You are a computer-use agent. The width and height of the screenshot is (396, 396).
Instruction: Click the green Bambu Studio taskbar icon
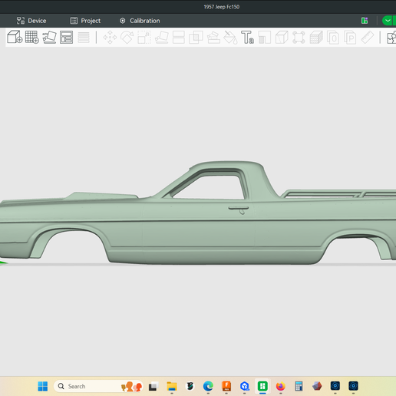[262, 386]
